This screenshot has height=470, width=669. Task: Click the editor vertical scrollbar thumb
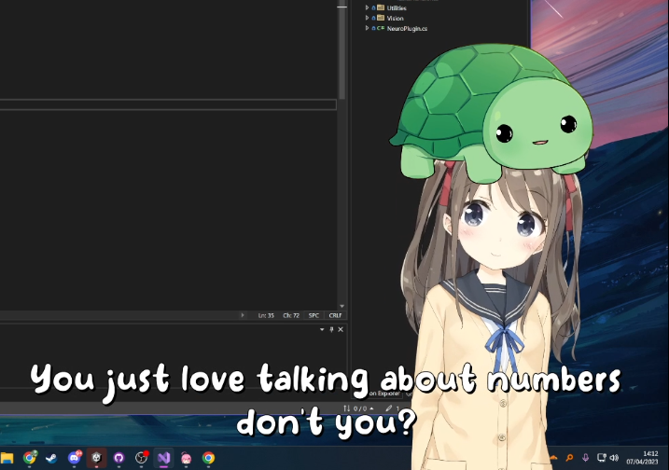[x=342, y=52]
